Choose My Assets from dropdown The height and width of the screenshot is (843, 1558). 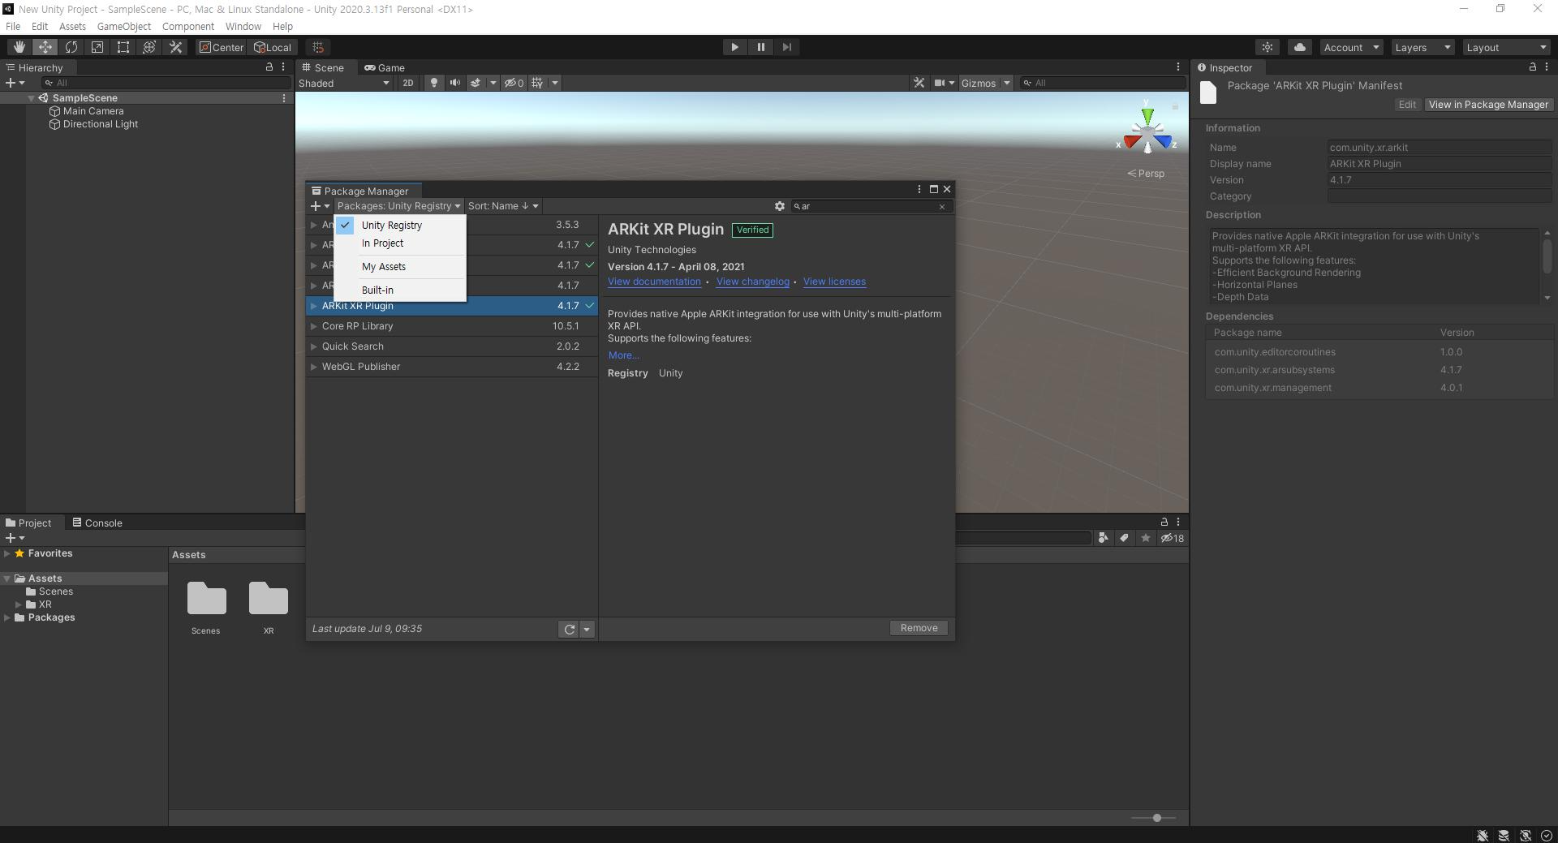pos(399,267)
